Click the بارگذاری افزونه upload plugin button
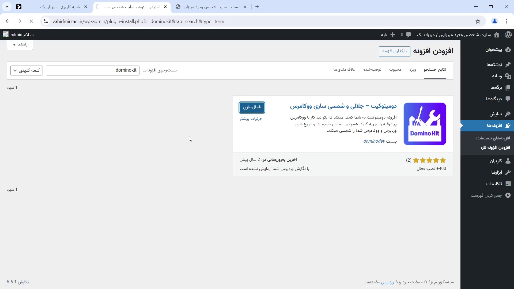Screen dimensions: 514x289 point(394,51)
